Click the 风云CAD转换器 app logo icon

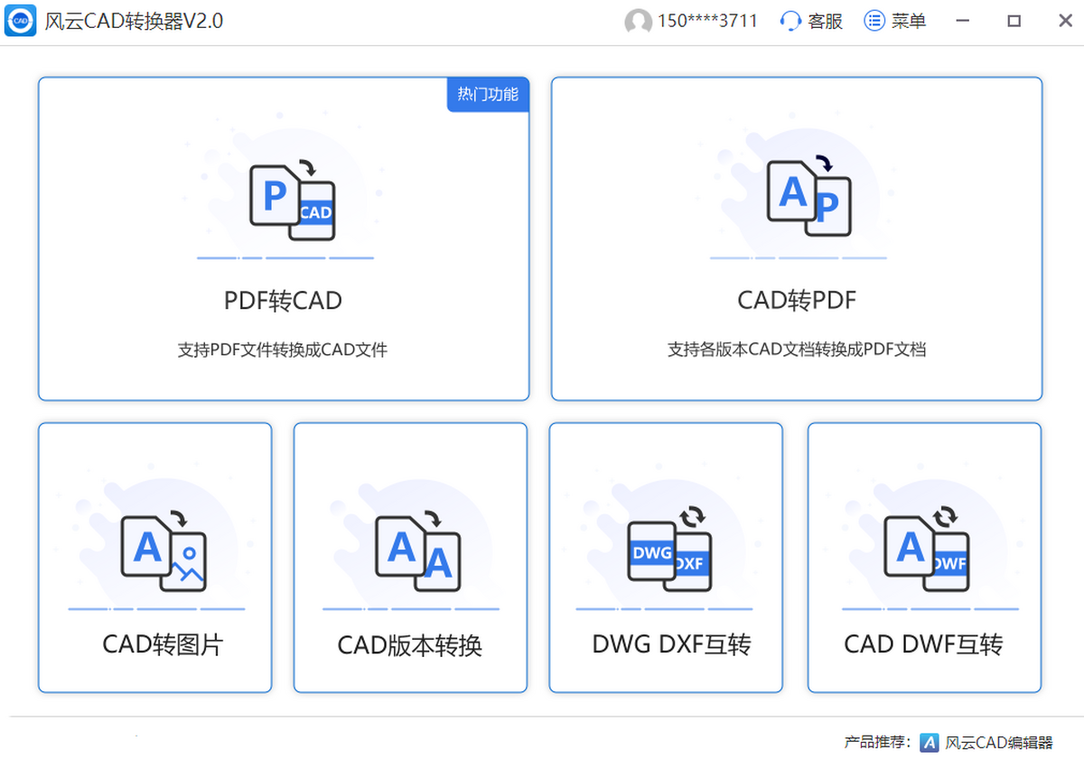pyautogui.click(x=20, y=20)
